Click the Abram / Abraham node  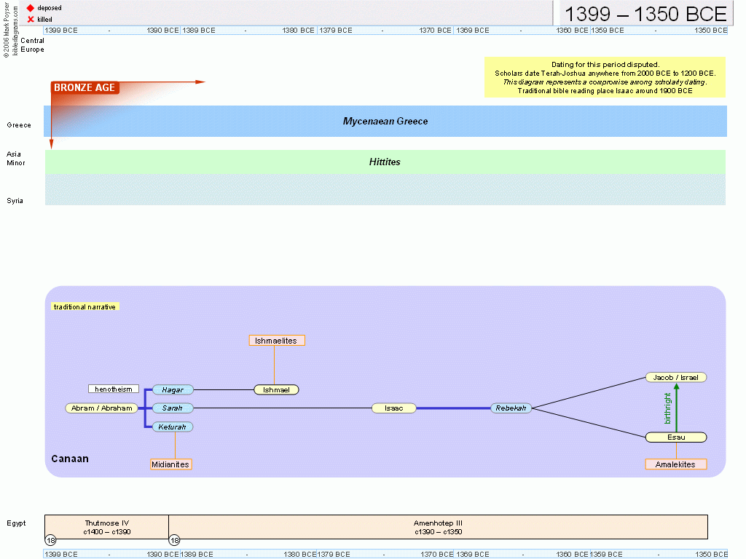coord(102,408)
